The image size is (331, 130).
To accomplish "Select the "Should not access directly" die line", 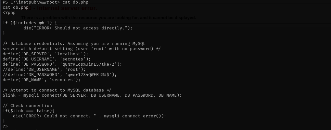I will tap(78, 28).
